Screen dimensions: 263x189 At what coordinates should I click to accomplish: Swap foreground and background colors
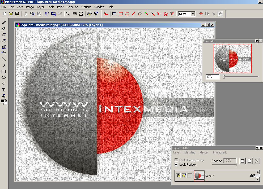pyautogui.click(x=6, y=100)
